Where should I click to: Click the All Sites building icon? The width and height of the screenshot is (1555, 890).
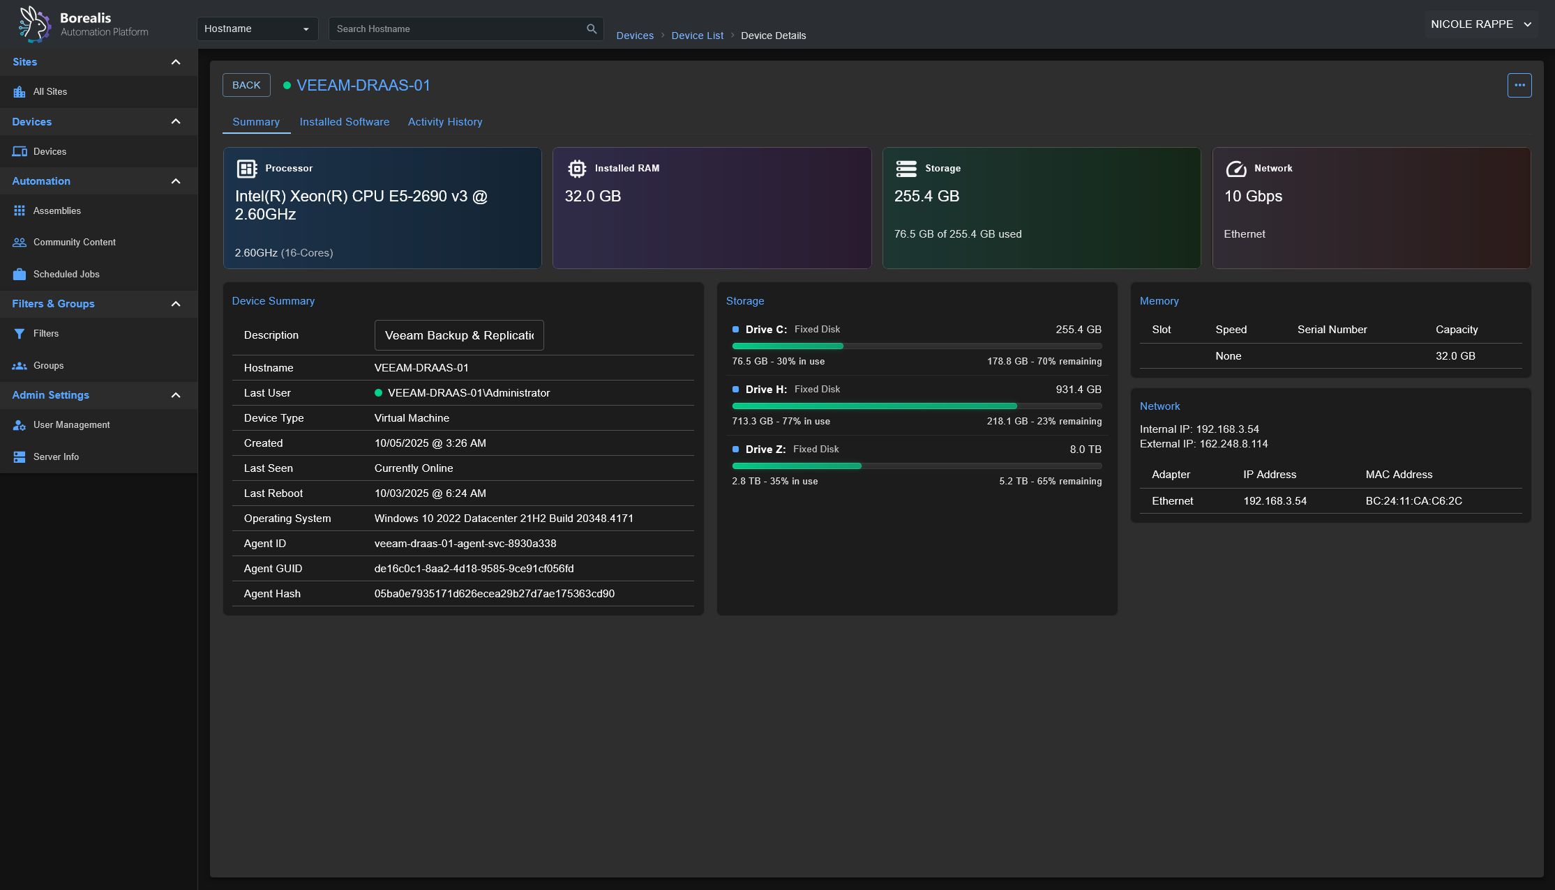tap(20, 92)
